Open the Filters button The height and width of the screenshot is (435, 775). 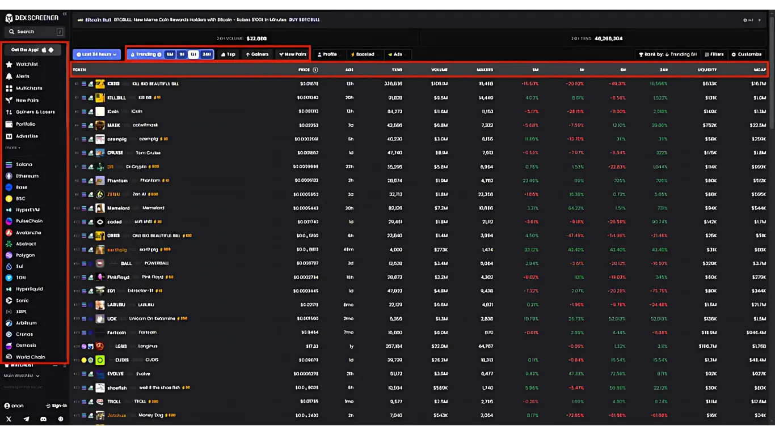[714, 54]
